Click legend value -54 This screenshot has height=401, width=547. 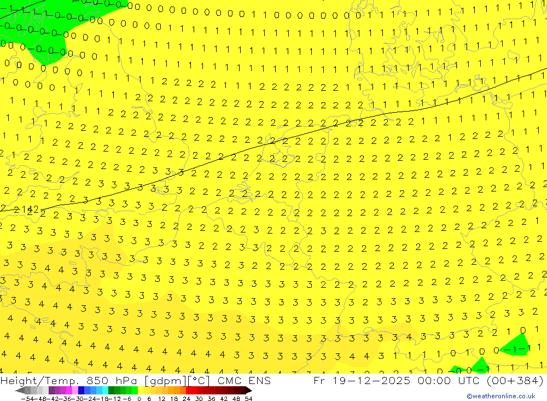(27, 399)
